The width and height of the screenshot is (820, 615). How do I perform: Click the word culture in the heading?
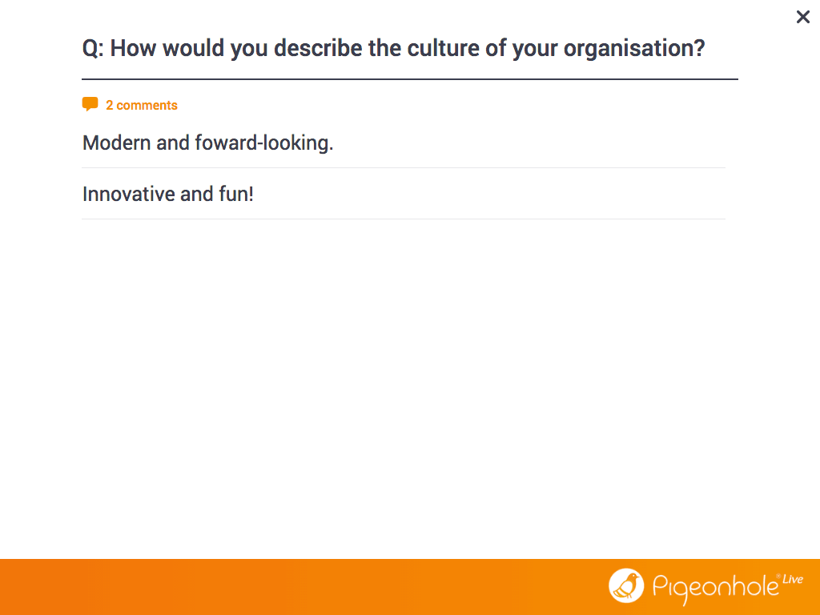[443, 48]
